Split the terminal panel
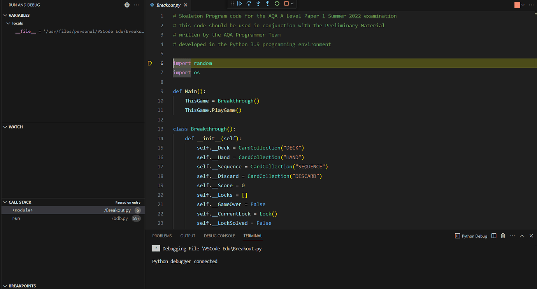This screenshot has height=289, width=537. click(x=494, y=236)
